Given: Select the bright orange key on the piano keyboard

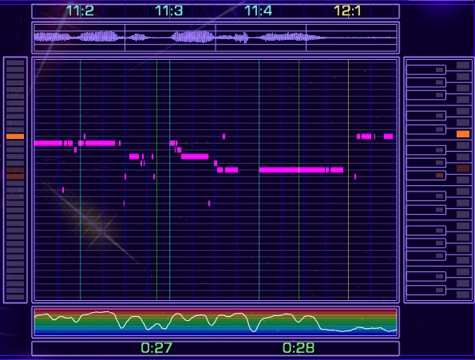Looking at the screenshot, I should [x=463, y=134].
